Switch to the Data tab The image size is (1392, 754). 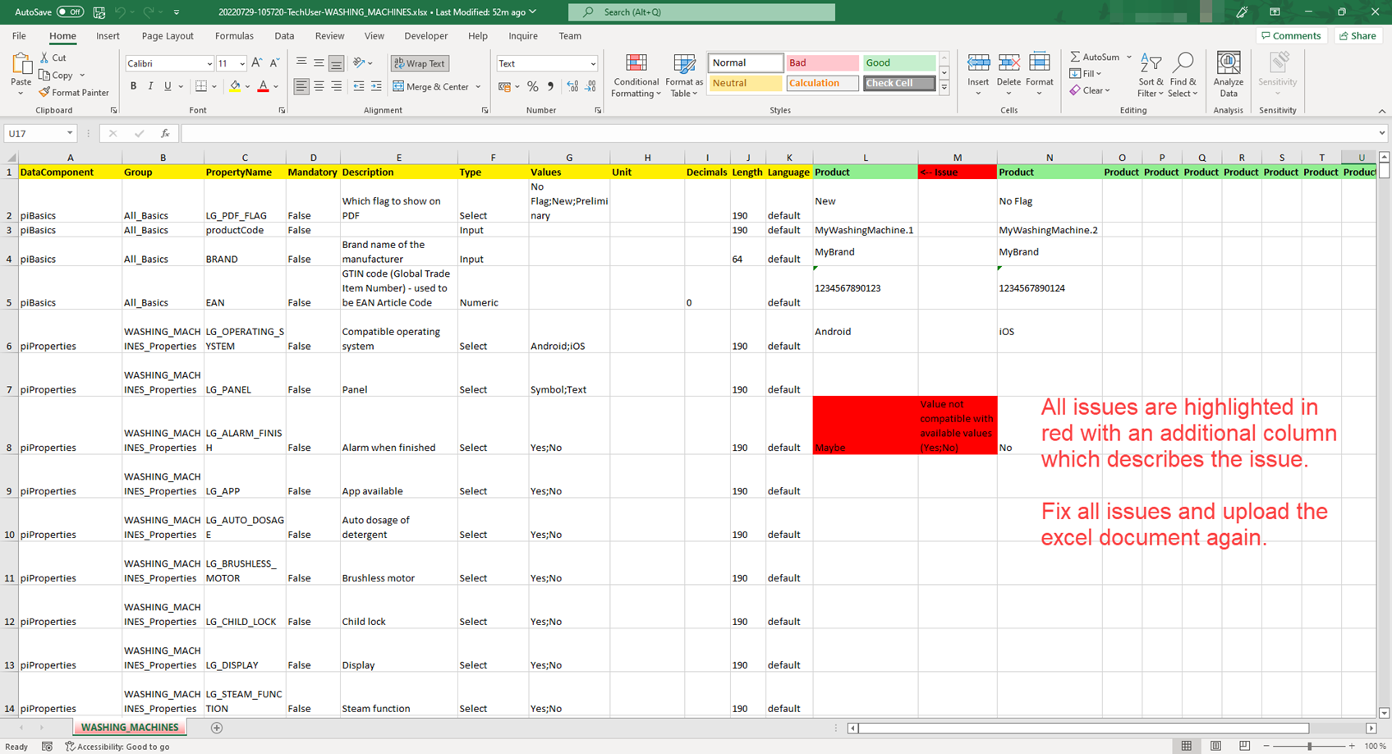pyautogui.click(x=284, y=36)
